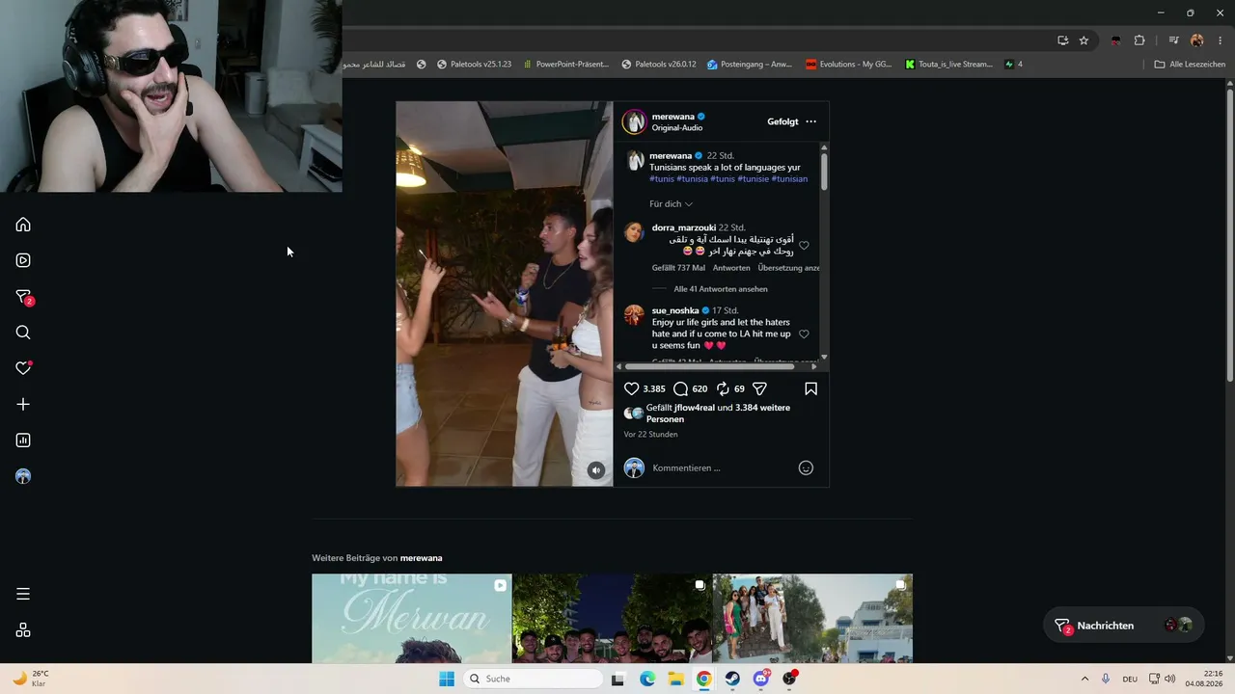Open the 'Touta_is_live Stream...' bookmark
The height and width of the screenshot is (694, 1235).
pyautogui.click(x=948, y=65)
